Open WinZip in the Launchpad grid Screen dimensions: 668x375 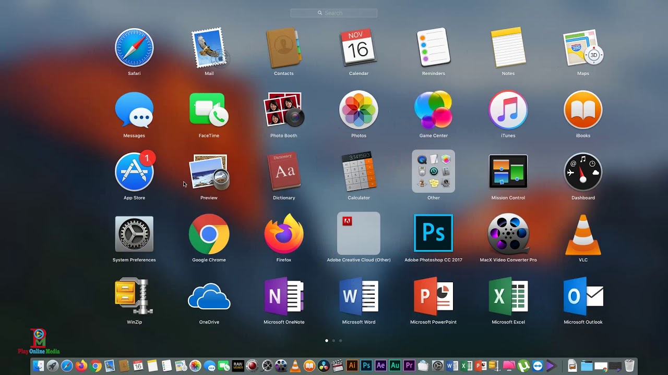[134, 296]
